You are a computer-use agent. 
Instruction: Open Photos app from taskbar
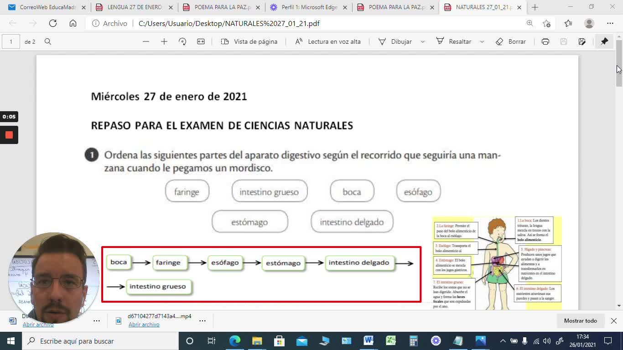[480, 341]
